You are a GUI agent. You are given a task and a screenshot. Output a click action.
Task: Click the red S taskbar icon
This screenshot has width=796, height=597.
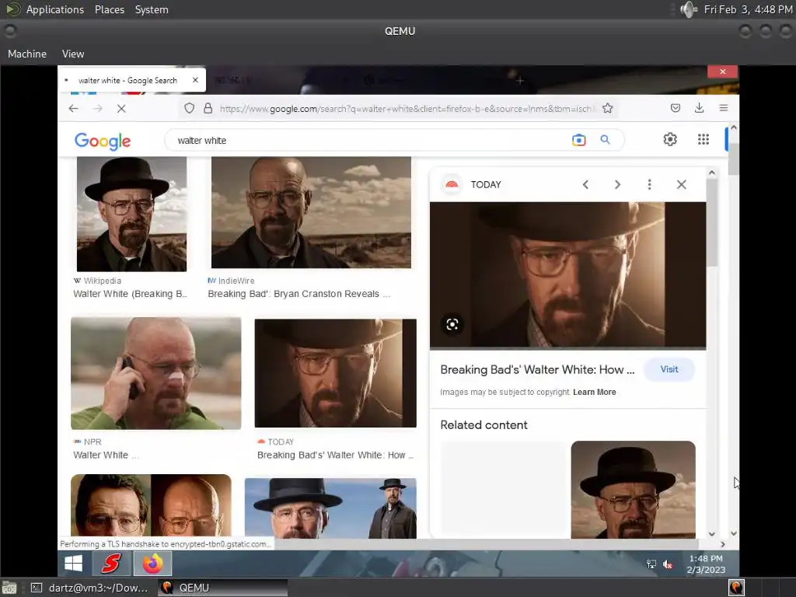pos(111,563)
